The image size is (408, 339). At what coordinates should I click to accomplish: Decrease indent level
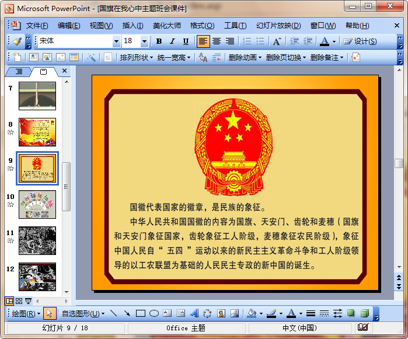[294, 41]
